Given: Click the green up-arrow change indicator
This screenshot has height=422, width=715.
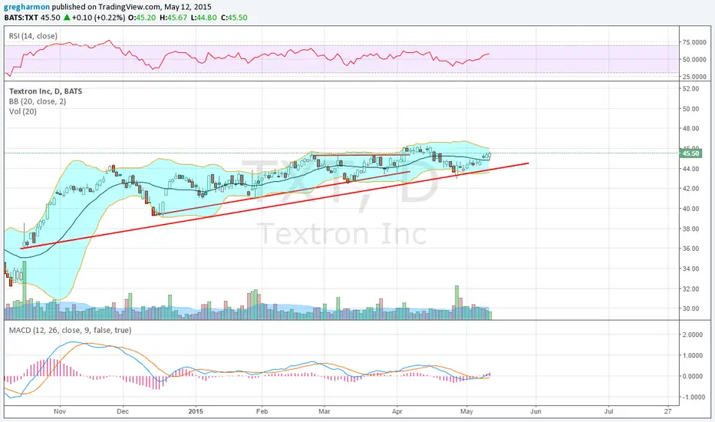Looking at the screenshot, I should [67, 18].
